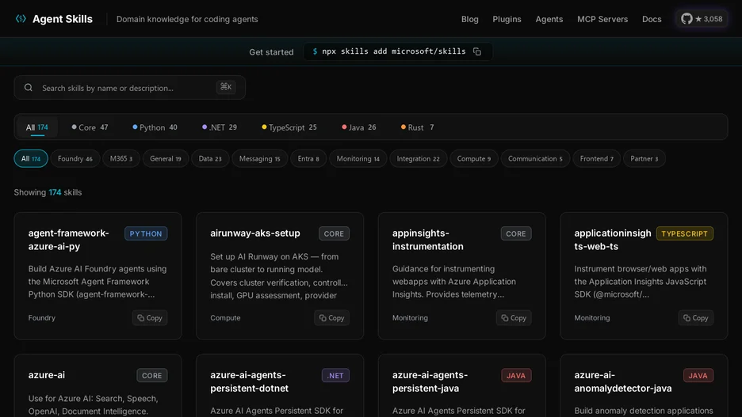The image size is (742, 417).
Task: Toggle the Partner 3 category chip
Action: click(644, 159)
